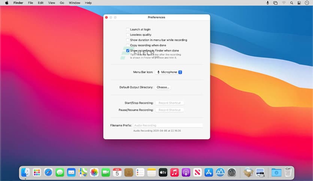Open System Preferences gear in the dock

(x=232, y=172)
